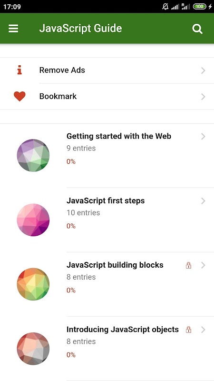The image size is (214, 381).
Task: Open Getting started with the Web course
Action: tap(119, 136)
